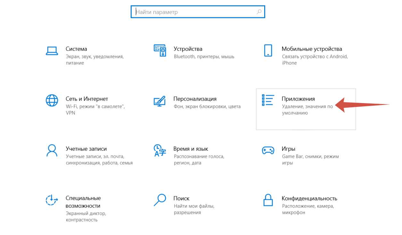Click the gamepad icon for Игры
This screenshot has height=235, width=402.
pos(268,150)
